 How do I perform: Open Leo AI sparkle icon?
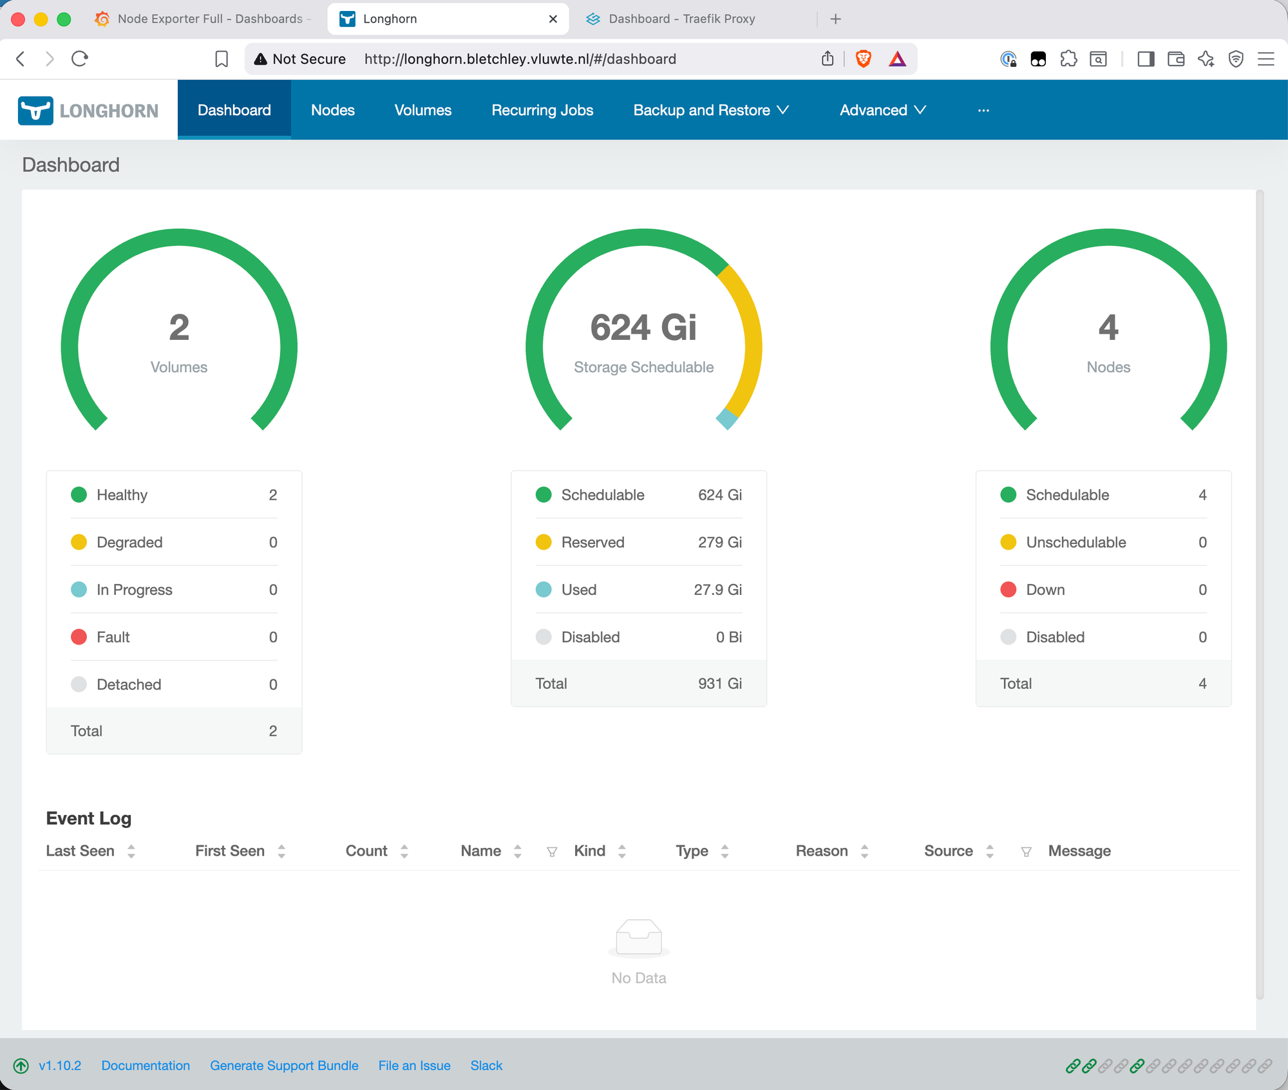(x=1206, y=59)
